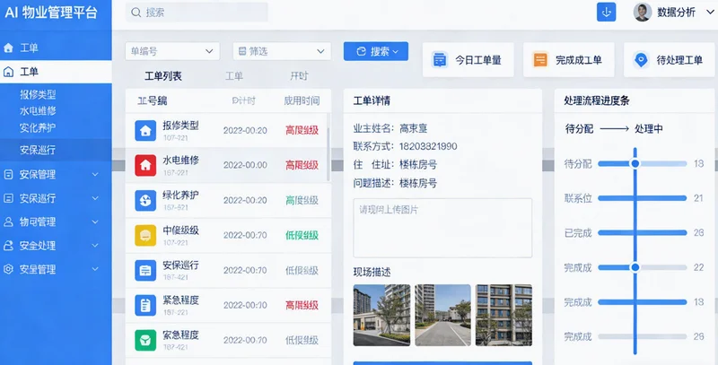Viewport: 718px width, 365px height.
Task: Click the blue house icon for 报修类型 row
Action: (145, 130)
